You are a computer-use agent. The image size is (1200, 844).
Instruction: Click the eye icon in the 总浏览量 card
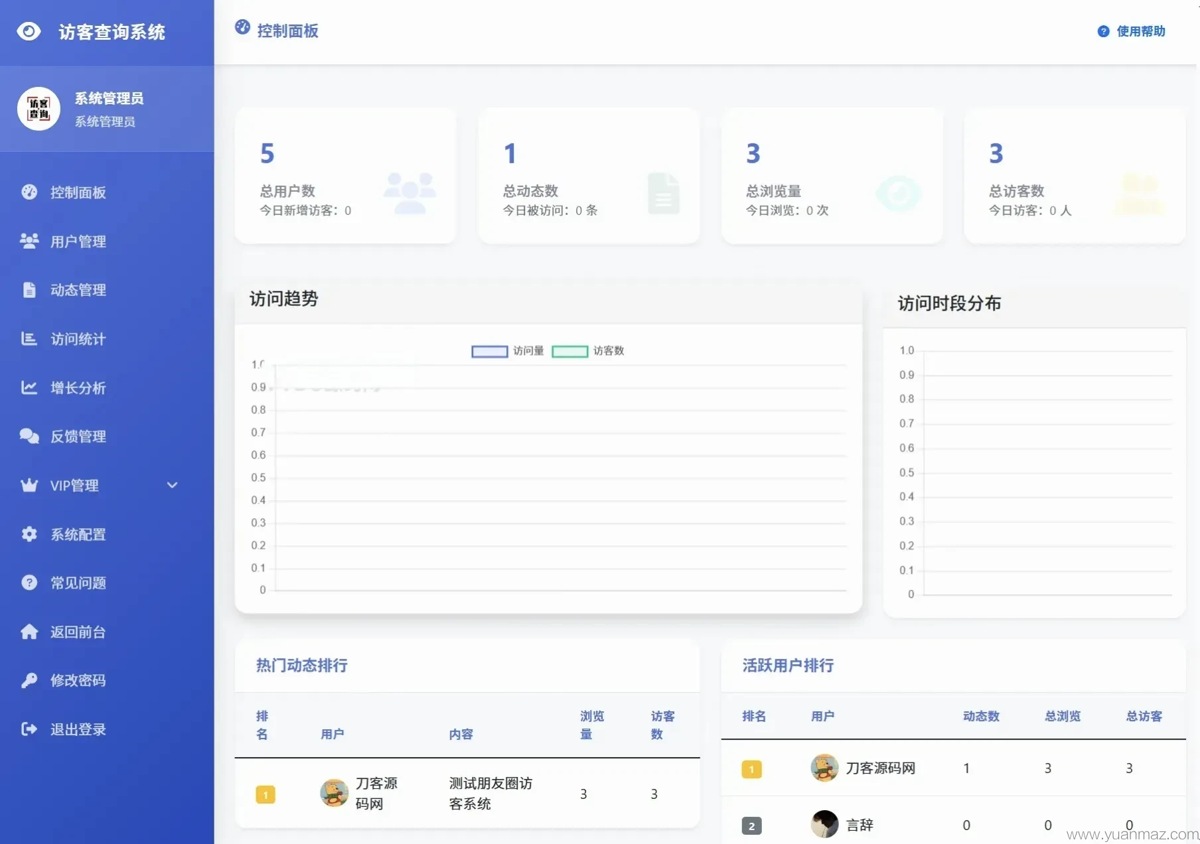[899, 193]
